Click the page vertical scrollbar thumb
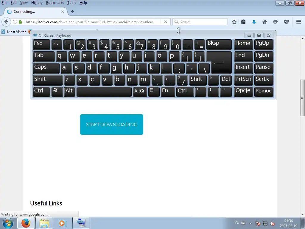 pos(303,98)
